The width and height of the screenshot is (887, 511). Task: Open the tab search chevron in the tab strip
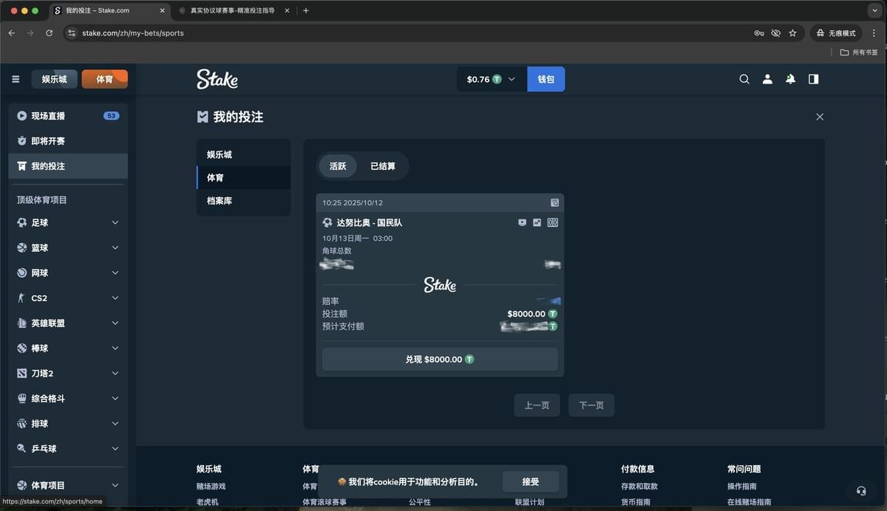coord(874,10)
